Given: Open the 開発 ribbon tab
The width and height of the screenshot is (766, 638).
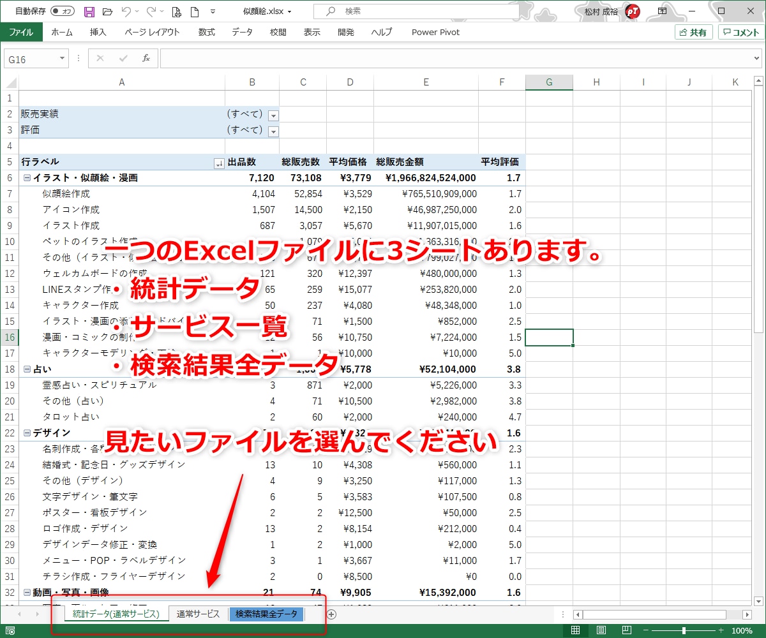Looking at the screenshot, I should [345, 32].
